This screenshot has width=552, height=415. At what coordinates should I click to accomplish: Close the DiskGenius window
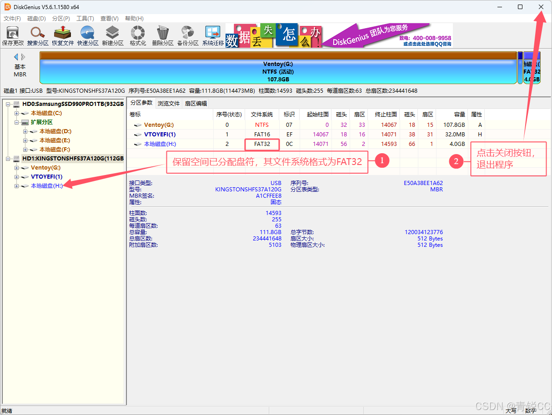(541, 7)
